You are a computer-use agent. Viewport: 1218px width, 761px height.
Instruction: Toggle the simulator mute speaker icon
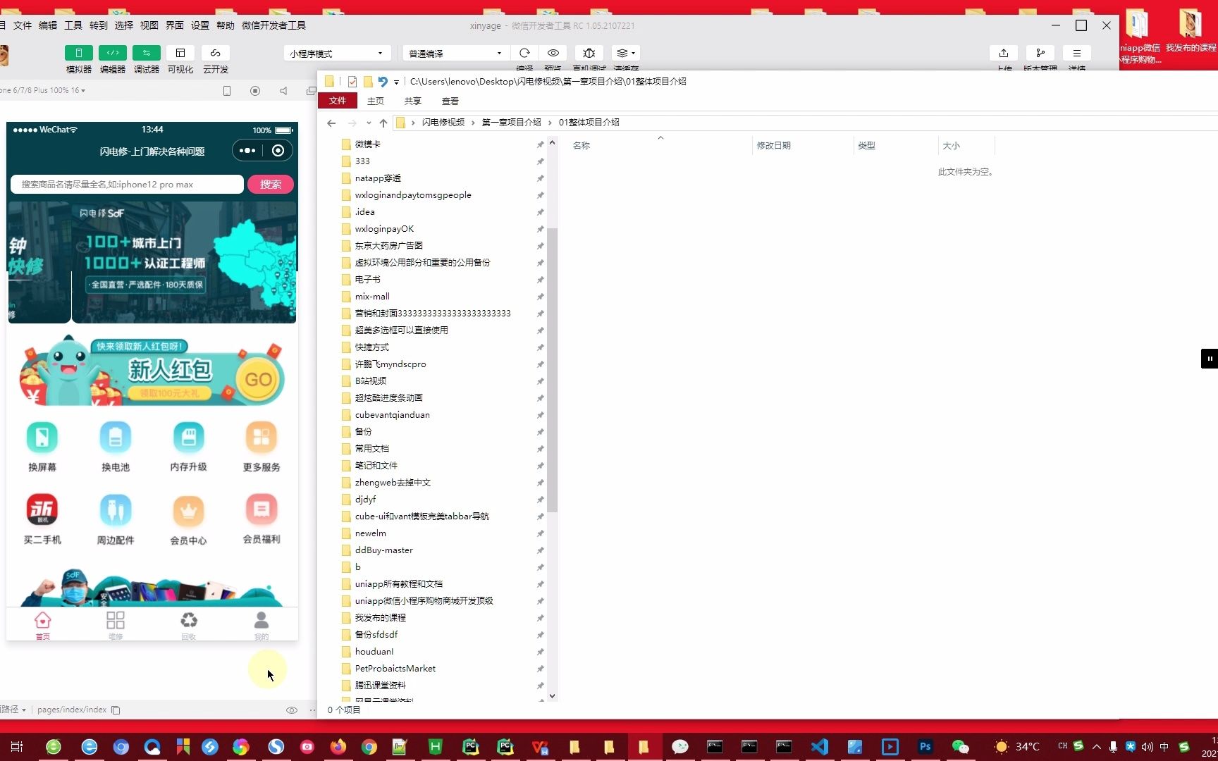pos(283,91)
